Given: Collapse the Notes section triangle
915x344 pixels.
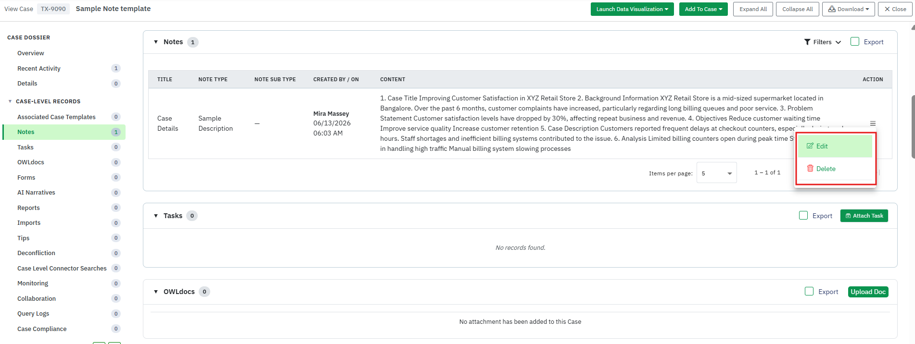Looking at the screenshot, I should pyautogui.click(x=156, y=42).
